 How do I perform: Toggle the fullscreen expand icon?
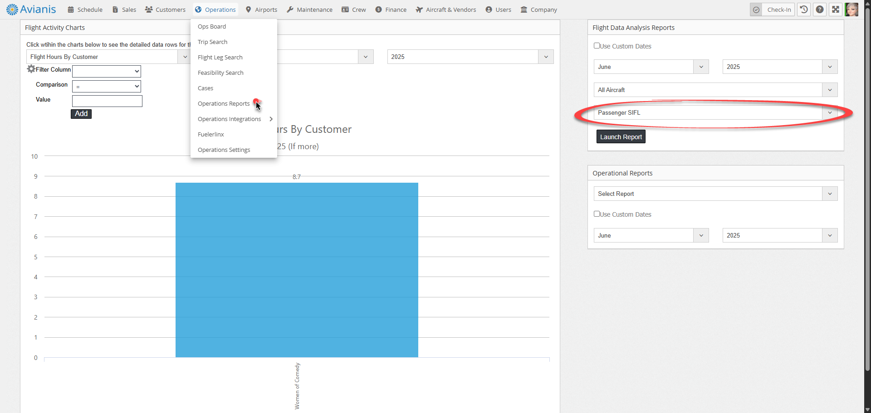(836, 10)
